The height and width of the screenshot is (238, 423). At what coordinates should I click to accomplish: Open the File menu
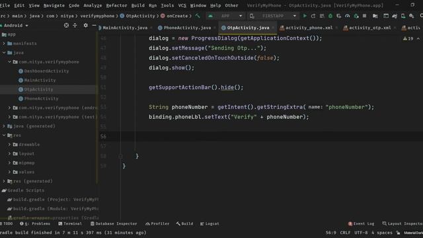coord(5,5)
